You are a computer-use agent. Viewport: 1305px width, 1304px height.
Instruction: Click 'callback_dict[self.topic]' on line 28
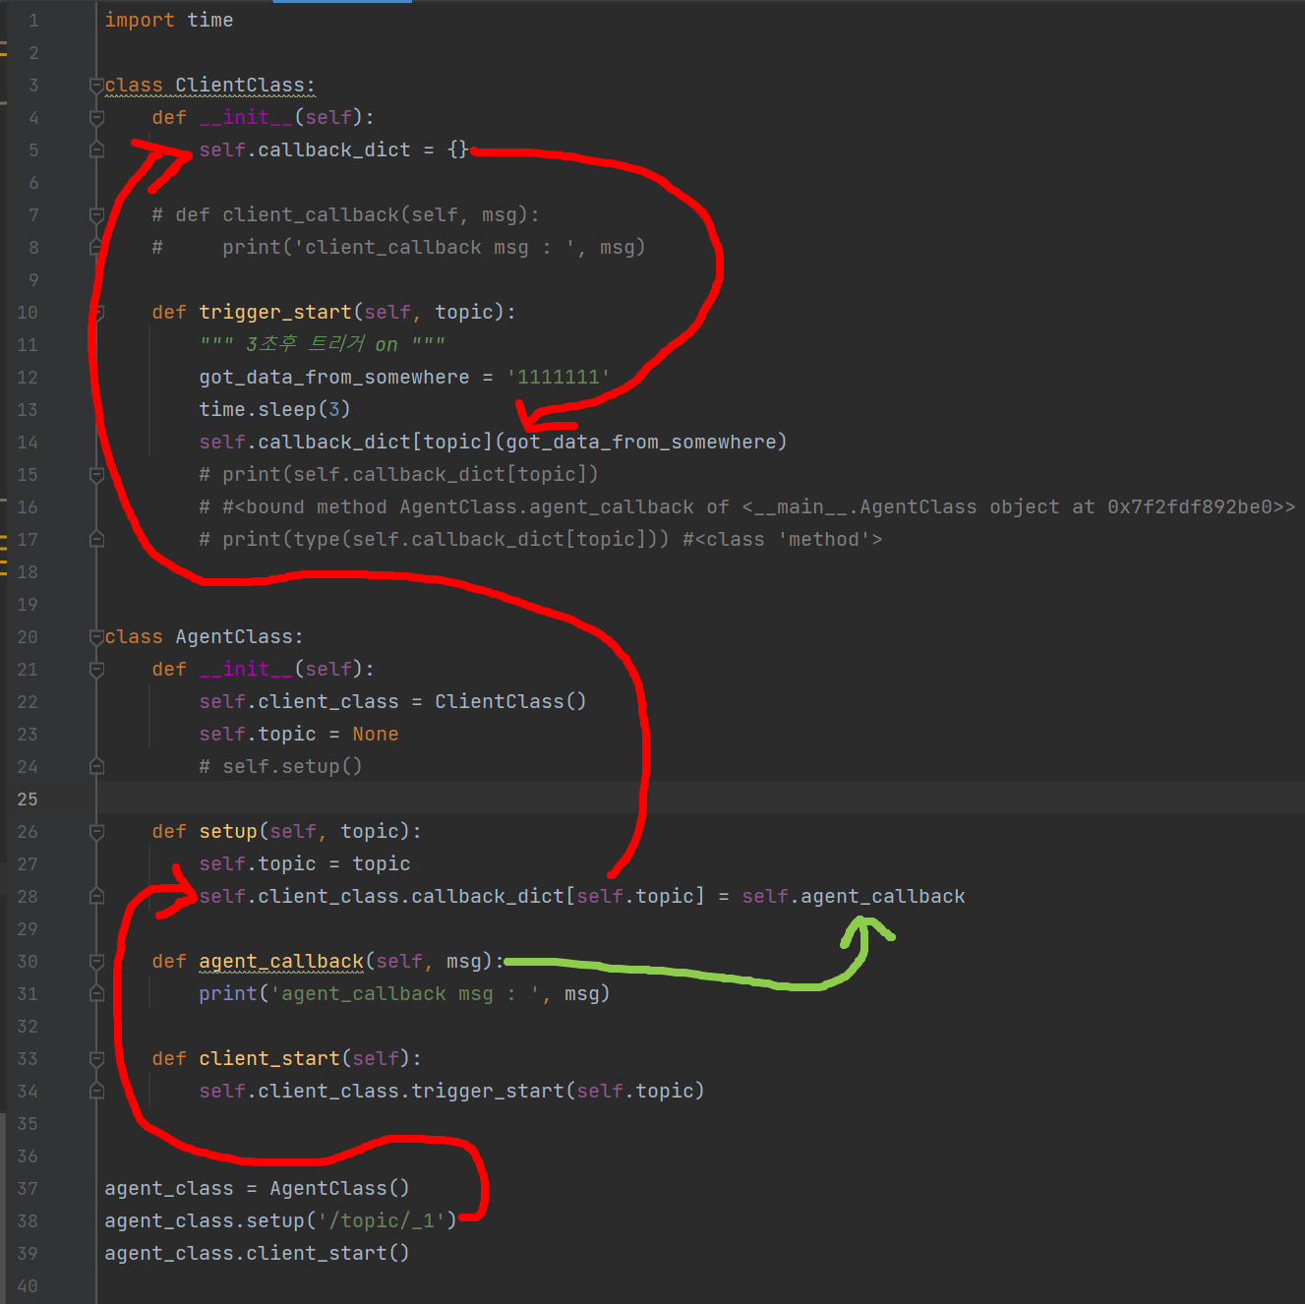point(559,897)
